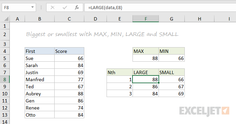Click Nth value 2 cell
Image resolution: width=236 pixels, height=124 pixels.
click(120, 87)
